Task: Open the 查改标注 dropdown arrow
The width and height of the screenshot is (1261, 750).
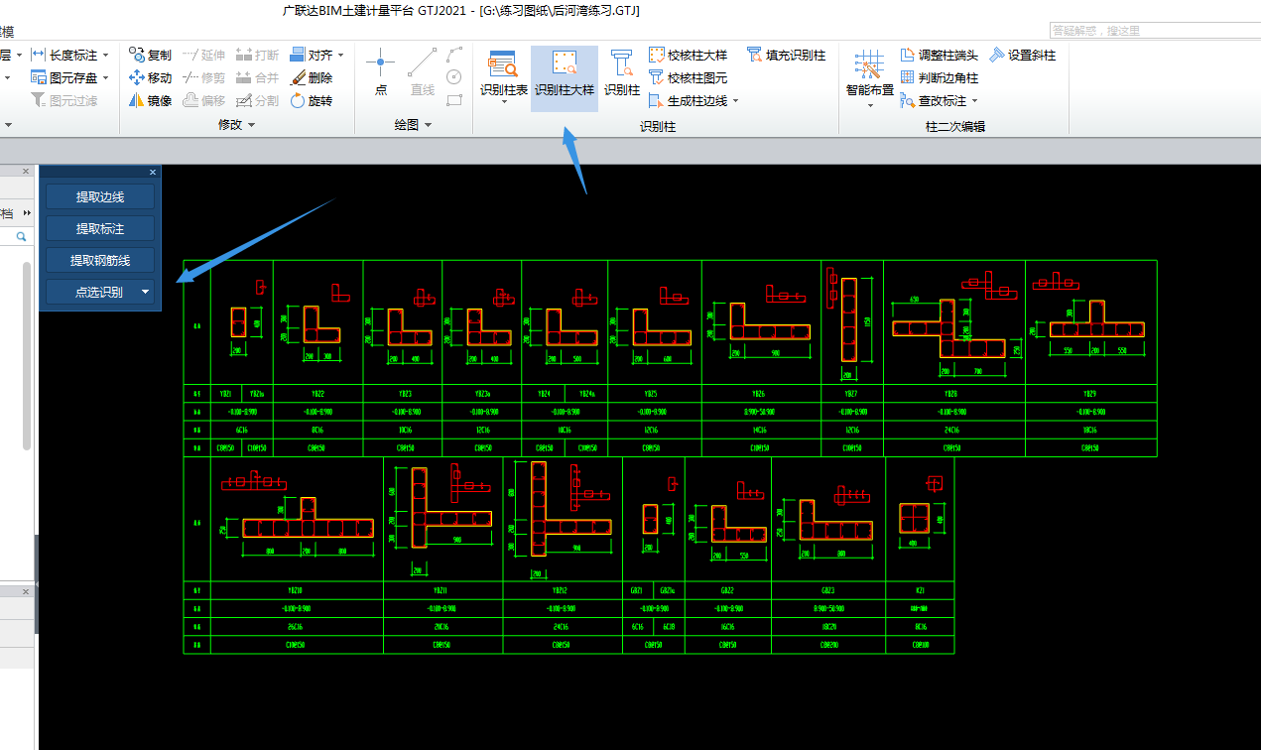Action: coord(974,100)
